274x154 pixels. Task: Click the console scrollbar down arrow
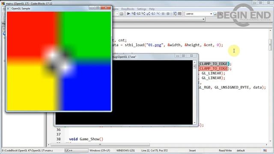[194, 123]
